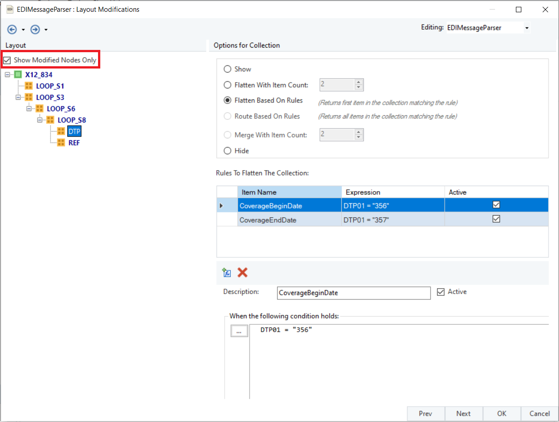Click the LOOP_S1 collection icon
This screenshot has width=559, height=422.
[29, 86]
